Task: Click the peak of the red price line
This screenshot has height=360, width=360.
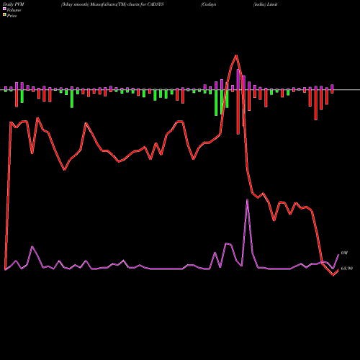Action: point(236,55)
